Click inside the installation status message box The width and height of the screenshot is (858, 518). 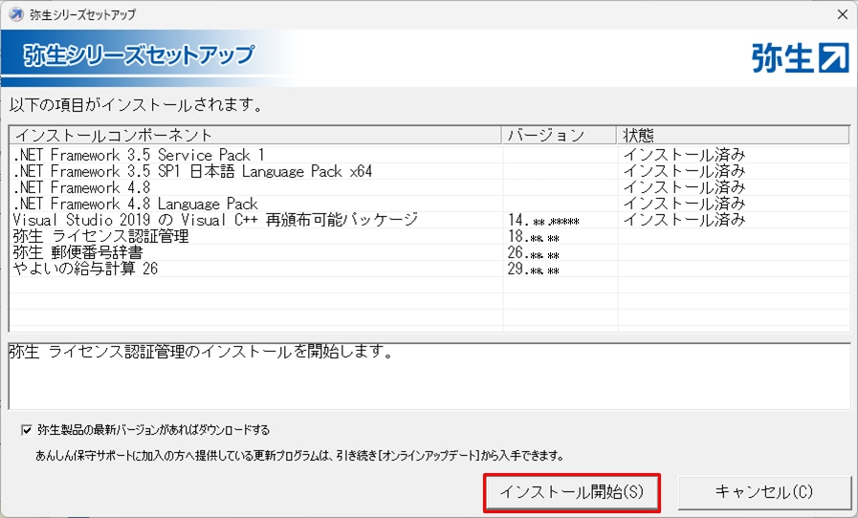coord(429,382)
